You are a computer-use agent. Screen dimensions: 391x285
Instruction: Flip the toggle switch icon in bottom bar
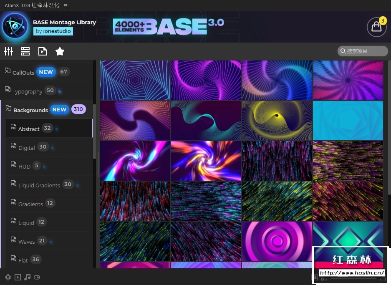(37, 277)
